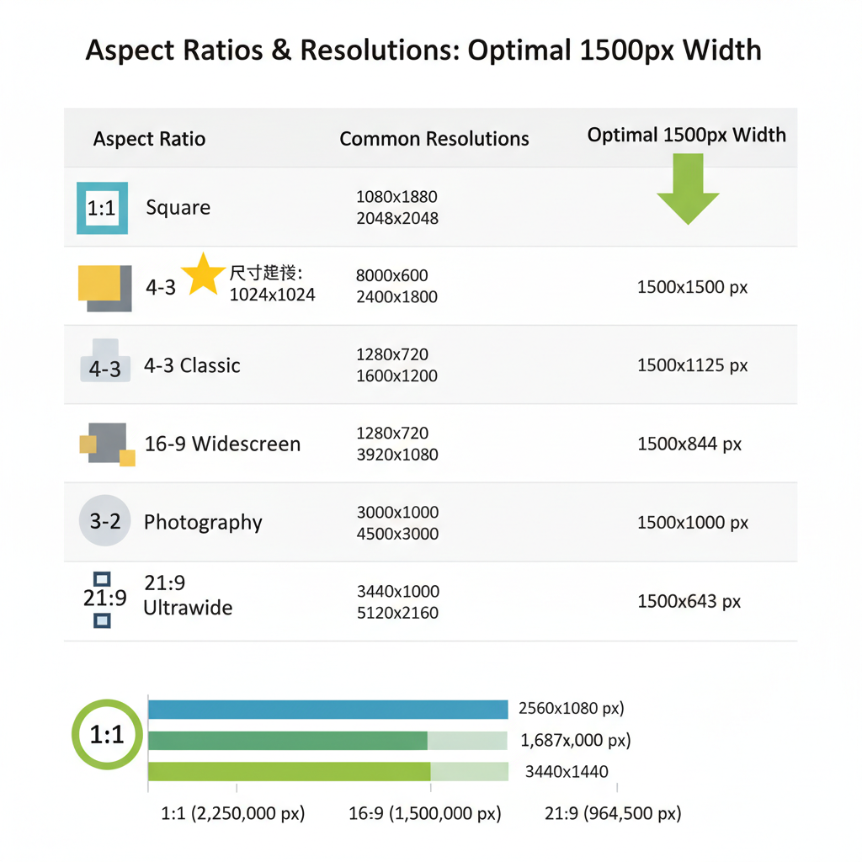Click the yellow and gray 4-3 icon

coord(105,288)
